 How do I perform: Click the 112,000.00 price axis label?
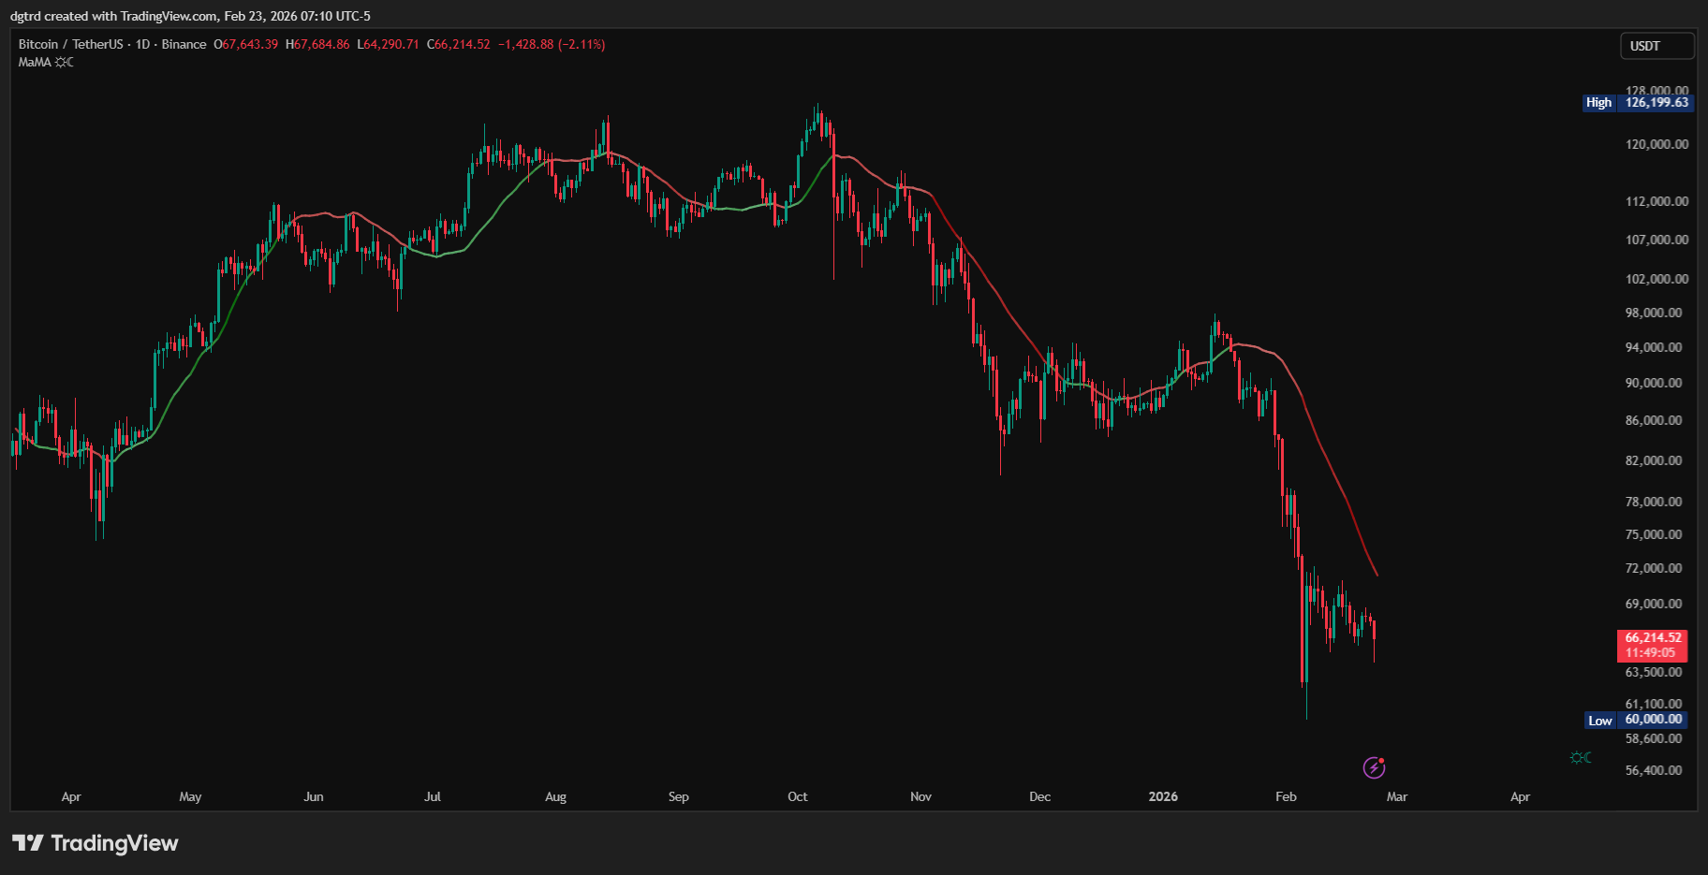pyautogui.click(x=1656, y=201)
